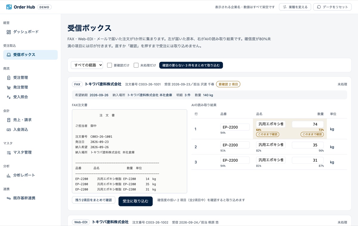Open マスタ管理 from the sidebar
This screenshot has height=226, width=358.
pos(30,152)
